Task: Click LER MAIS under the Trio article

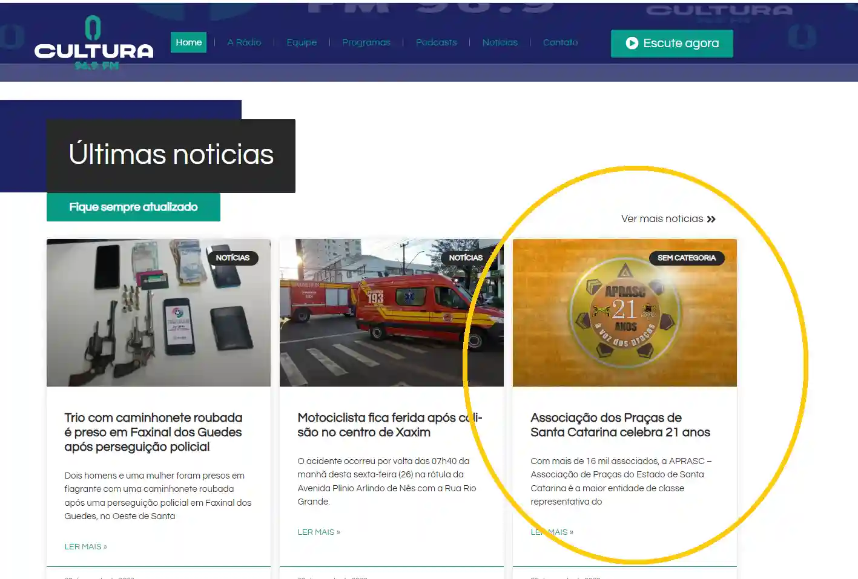Action: click(x=86, y=547)
